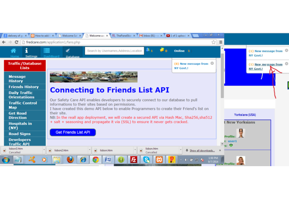Switch to the 'delivery of g' tab
This screenshot has height=199, width=289.
click(x=16, y=36)
